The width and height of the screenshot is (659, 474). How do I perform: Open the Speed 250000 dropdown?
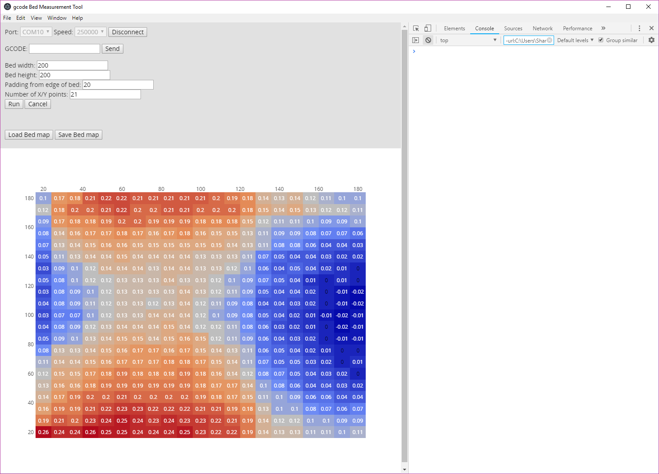click(90, 32)
